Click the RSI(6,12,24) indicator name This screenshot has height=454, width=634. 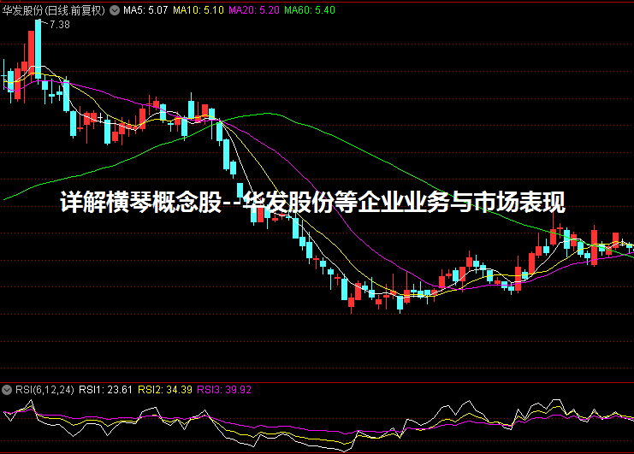pos(44,390)
